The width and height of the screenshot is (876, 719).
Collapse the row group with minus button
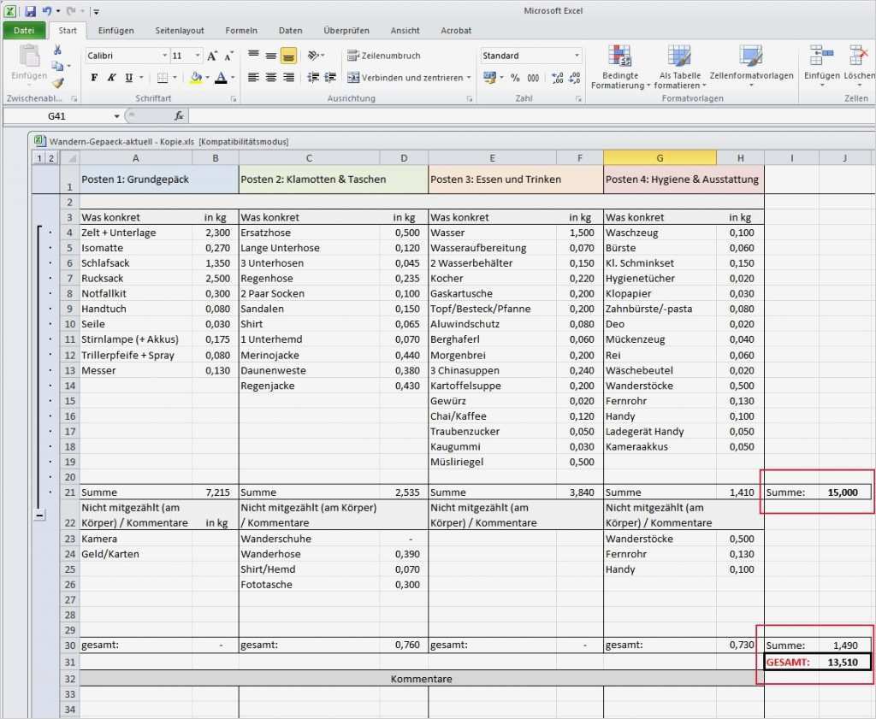point(39,514)
